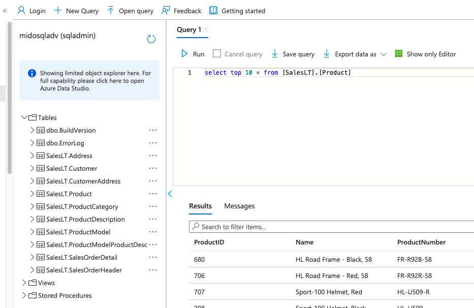Expand the Stored Procedures folder
The width and height of the screenshot is (474, 308).
coord(24,296)
